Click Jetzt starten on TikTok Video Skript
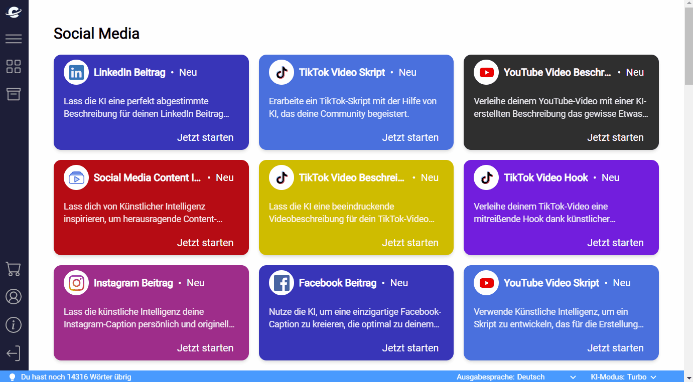The width and height of the screenshot is (693, 382). point(410,137)
